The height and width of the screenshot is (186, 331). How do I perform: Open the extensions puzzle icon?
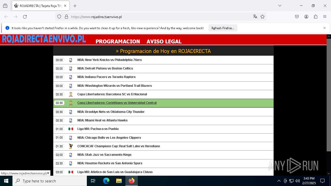(315, 17)
